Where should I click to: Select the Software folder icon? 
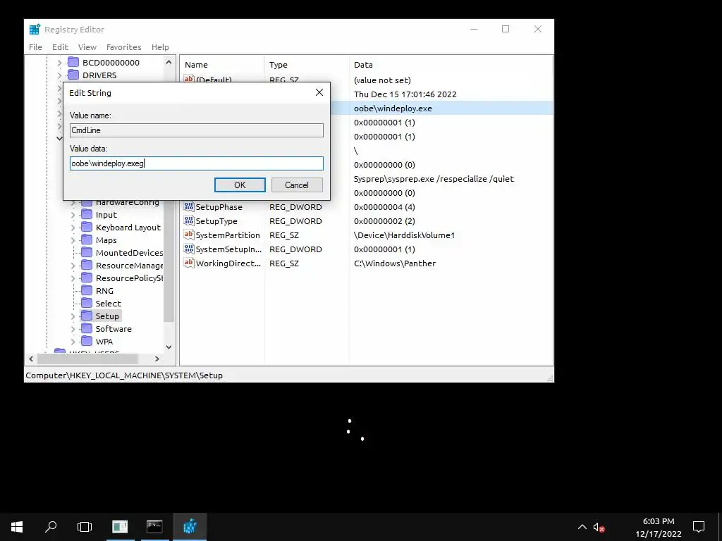87,328
